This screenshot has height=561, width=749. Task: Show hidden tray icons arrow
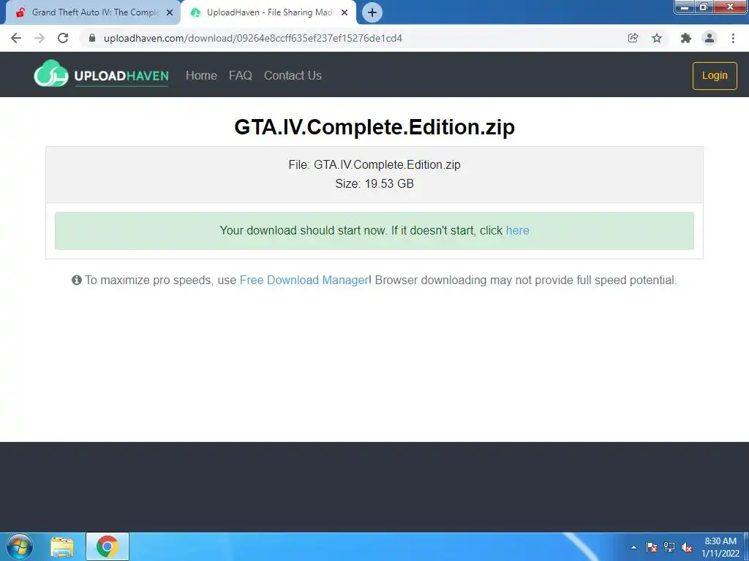(633, 547)
